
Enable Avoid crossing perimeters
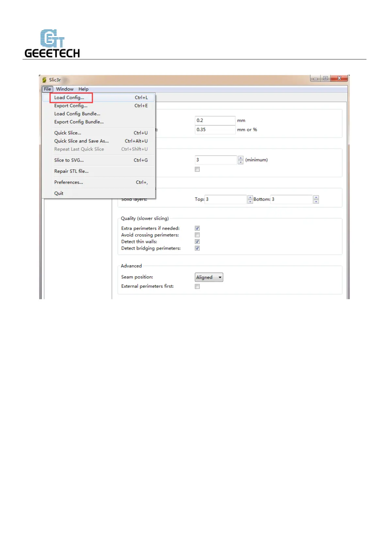coord(197,235)
